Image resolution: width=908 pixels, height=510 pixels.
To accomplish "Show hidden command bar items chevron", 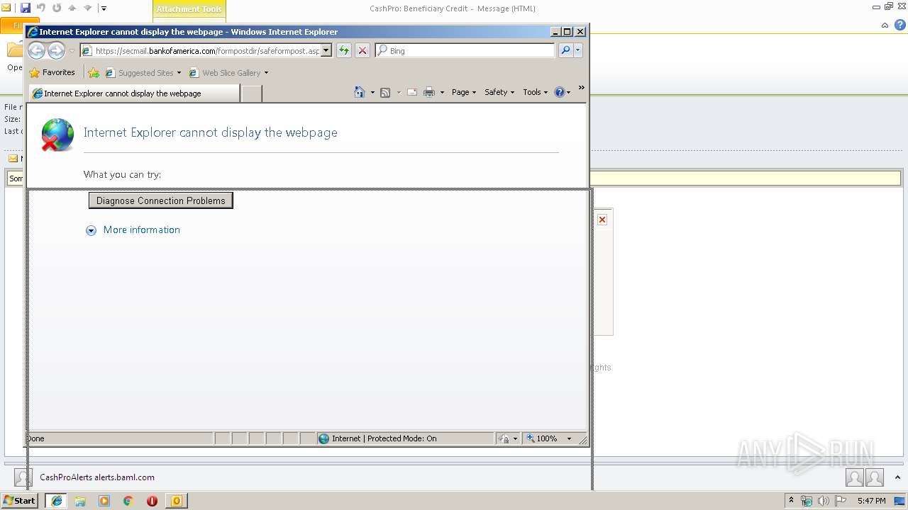I will [582, 88].
